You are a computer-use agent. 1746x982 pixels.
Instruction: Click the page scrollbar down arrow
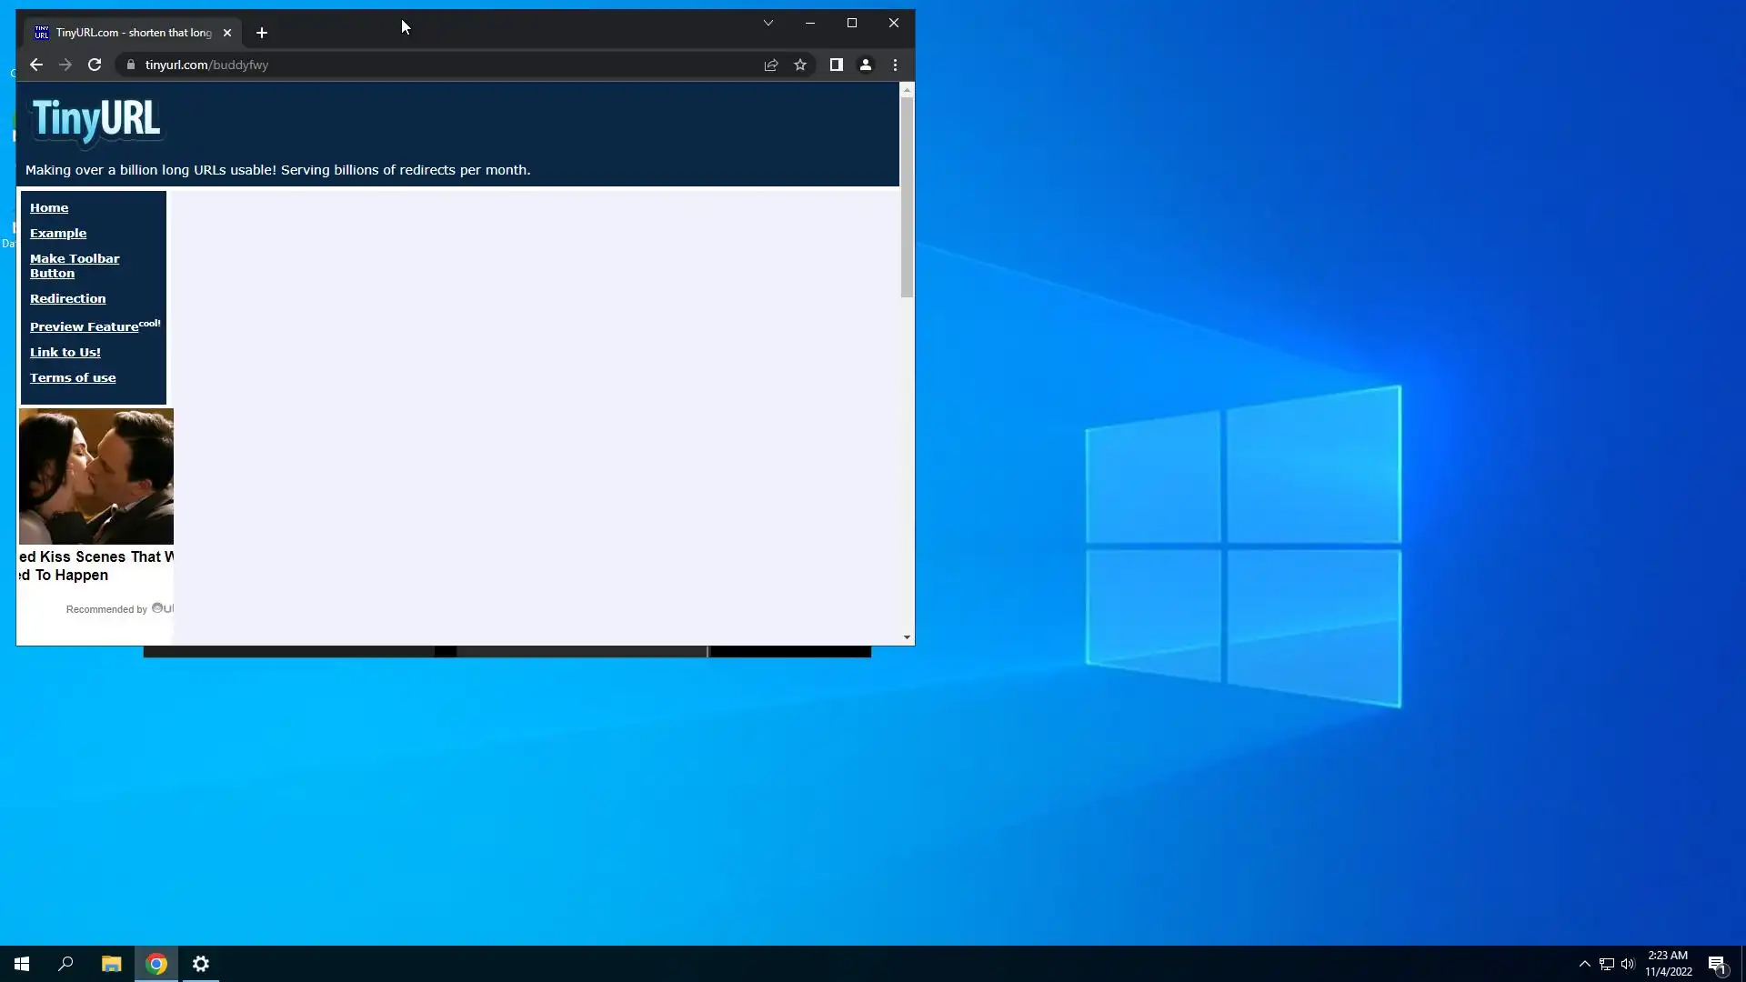click(907, 637)
